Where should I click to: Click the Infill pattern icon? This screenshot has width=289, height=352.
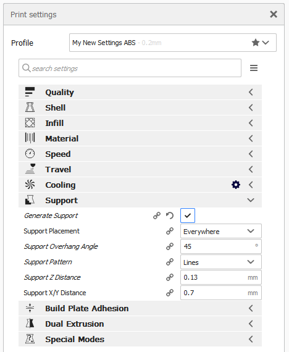coord(30,123)
